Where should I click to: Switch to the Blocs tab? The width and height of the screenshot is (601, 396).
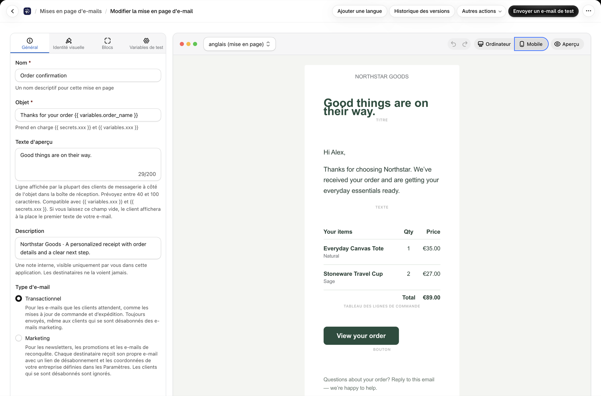[x=107, y=43]
